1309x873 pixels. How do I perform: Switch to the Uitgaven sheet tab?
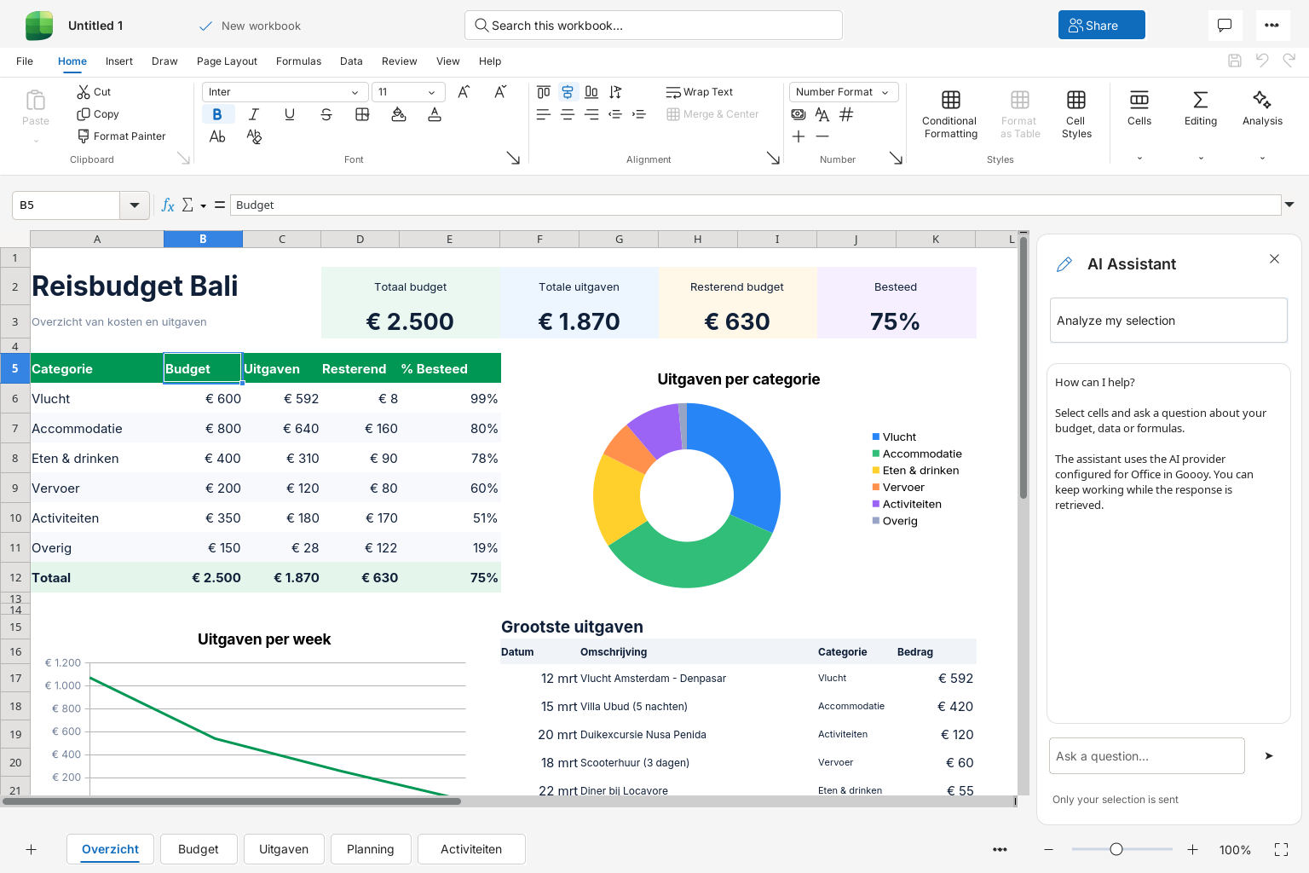click(284, 849)
